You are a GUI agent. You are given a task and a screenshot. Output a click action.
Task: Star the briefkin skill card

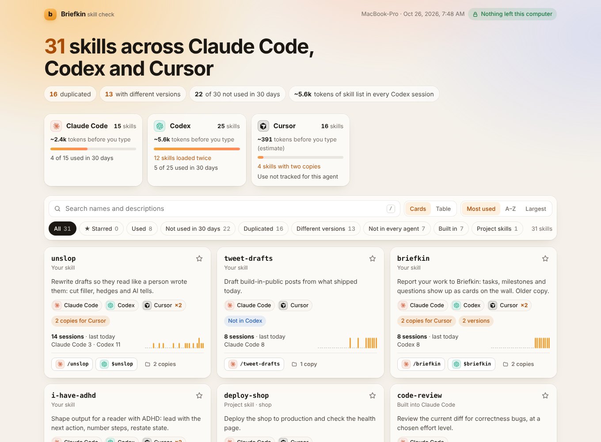(545, 259)
